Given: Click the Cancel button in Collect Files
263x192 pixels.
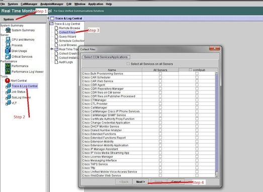Looking at the screenshot, I should tap(176, 182).
